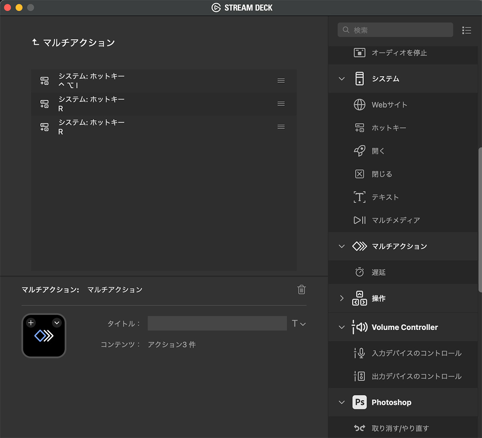The image size is (482, 438).
Task: Delete the multi action via trash icon
Action: [302, 290]
